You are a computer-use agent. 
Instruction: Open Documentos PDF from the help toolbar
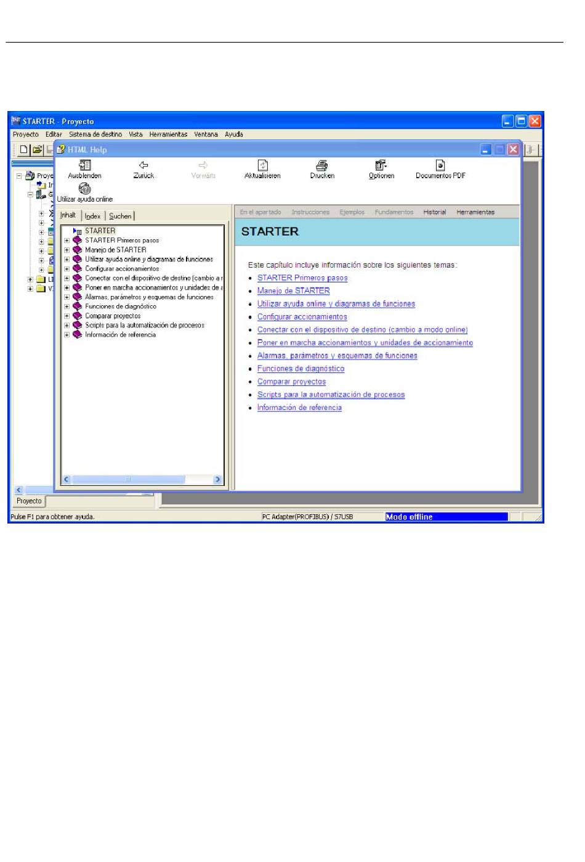tap(440, 165)
